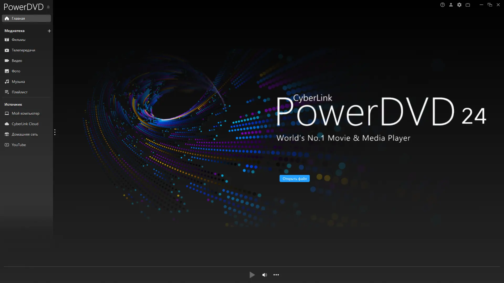Go to the Главная tab
This screenshot has height=283, width=504.
18,18
